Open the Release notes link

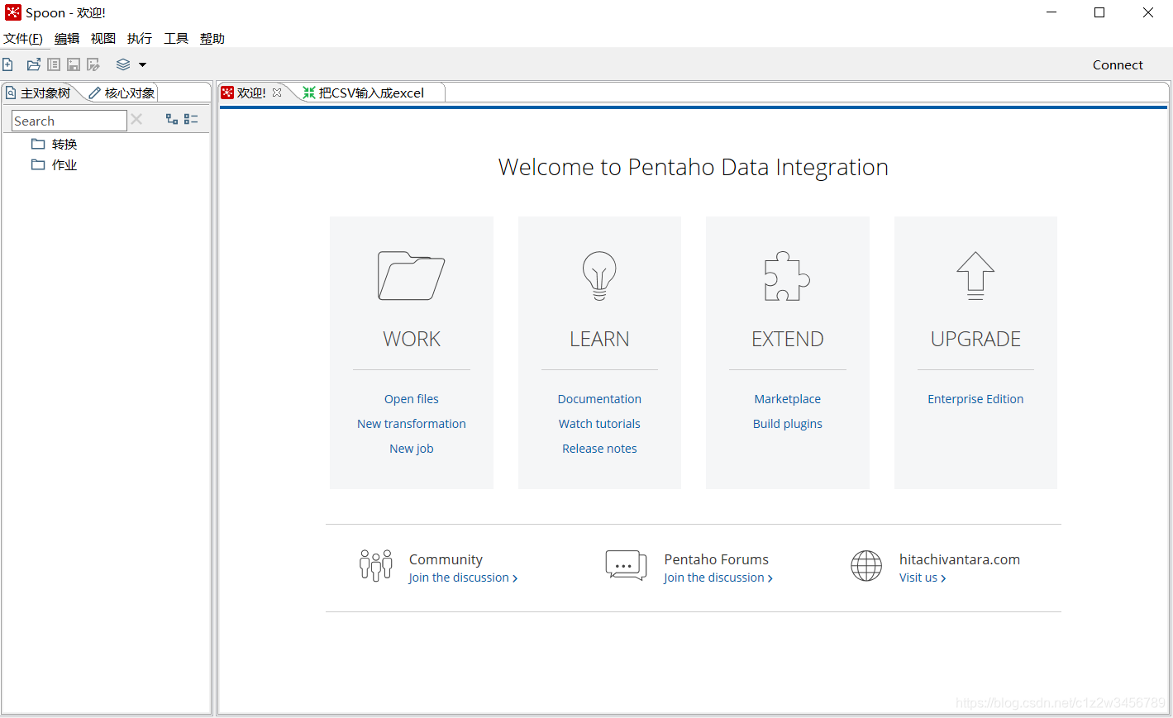(x=599, y=449)
